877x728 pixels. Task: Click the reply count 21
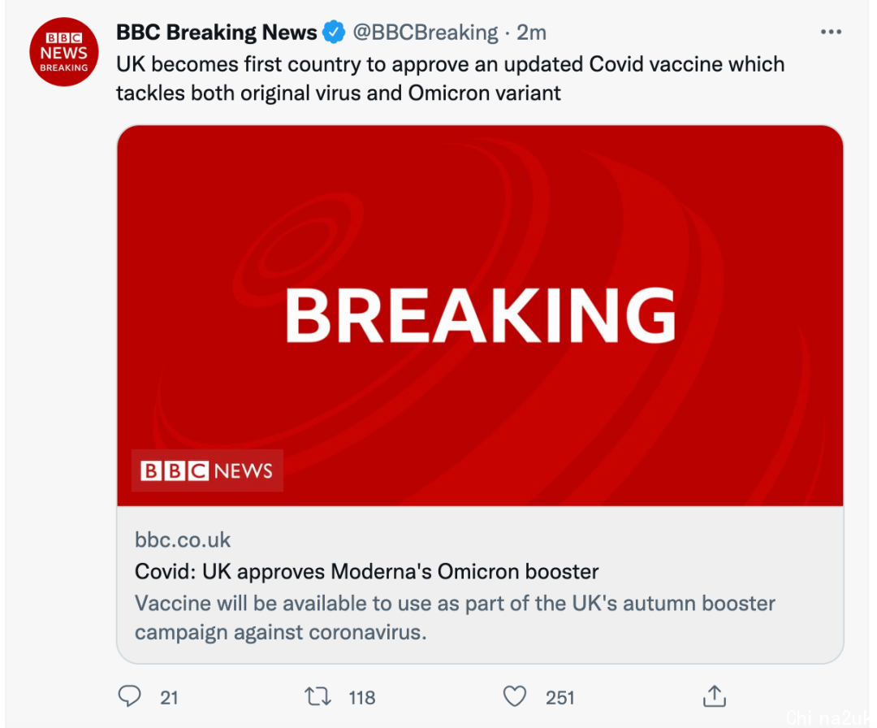(x=169, y=697)
